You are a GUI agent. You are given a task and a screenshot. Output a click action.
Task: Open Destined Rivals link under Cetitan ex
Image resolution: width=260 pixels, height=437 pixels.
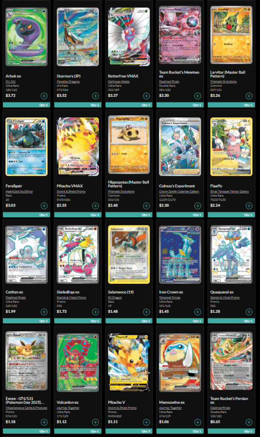coord(16,297)
